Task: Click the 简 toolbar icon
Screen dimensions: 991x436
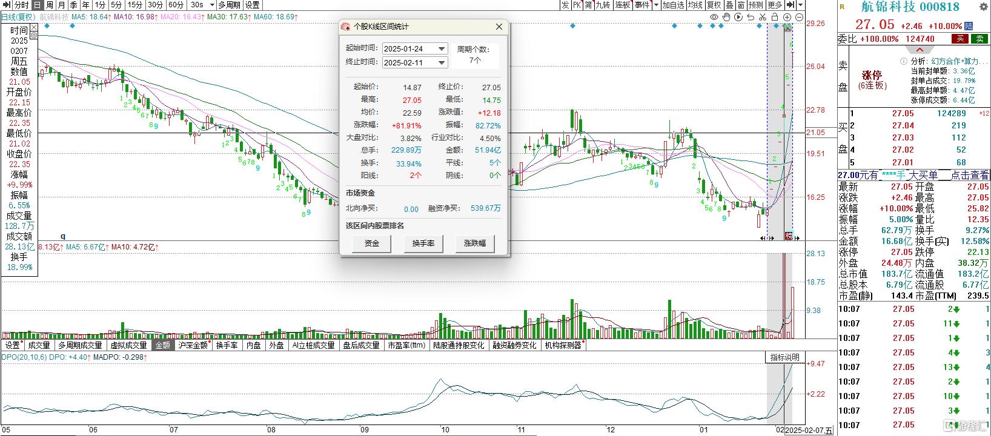Action: tap(588, 5)
